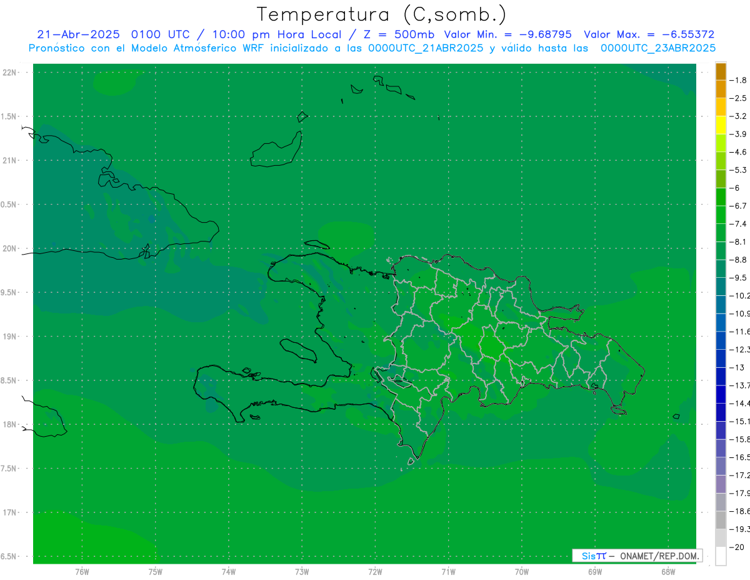This screenshot has width=750, height=580.
Task: Click the '70W' longitude label
Action: click(522, 571)
